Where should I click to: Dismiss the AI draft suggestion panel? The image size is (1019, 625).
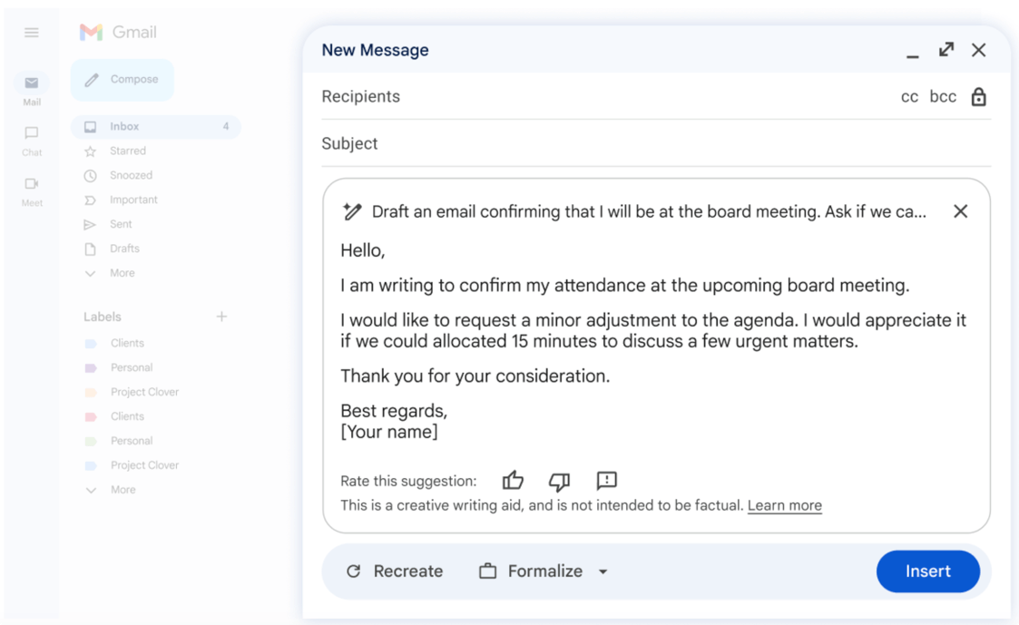pos(961,211)
